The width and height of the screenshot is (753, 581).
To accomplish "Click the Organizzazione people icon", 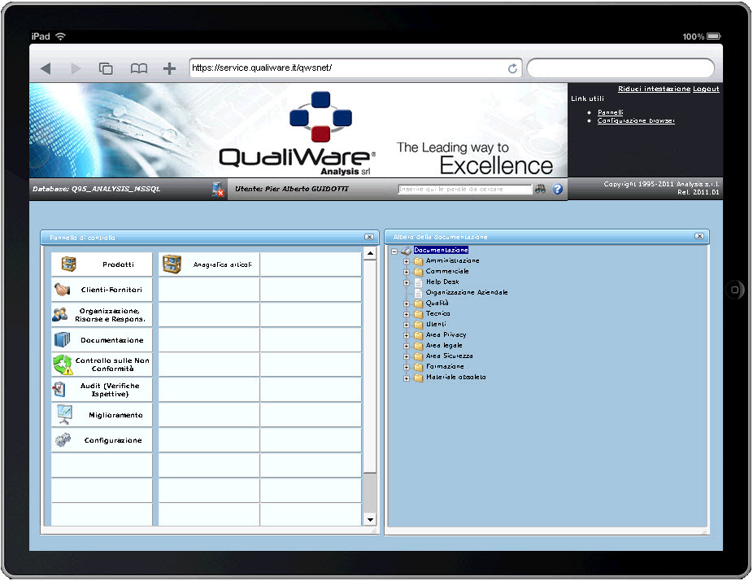I will [60, 314].
